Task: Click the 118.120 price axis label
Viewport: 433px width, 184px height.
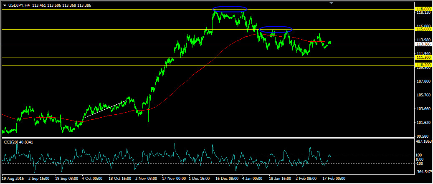Action: 424,13
